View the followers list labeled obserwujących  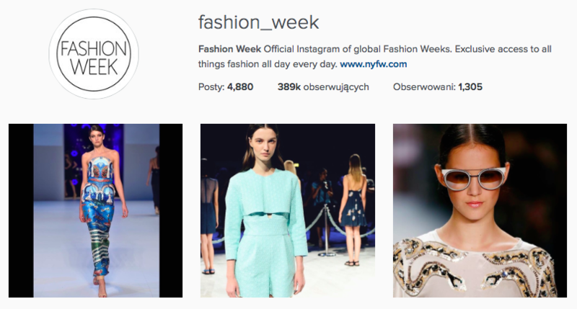pos(323,86)
